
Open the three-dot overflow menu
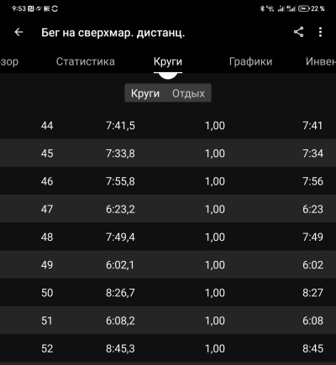tap(320, 32)
